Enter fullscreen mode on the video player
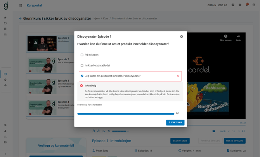 [x=243, y=131]
